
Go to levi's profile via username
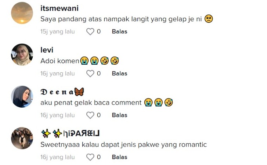point(47,50)
